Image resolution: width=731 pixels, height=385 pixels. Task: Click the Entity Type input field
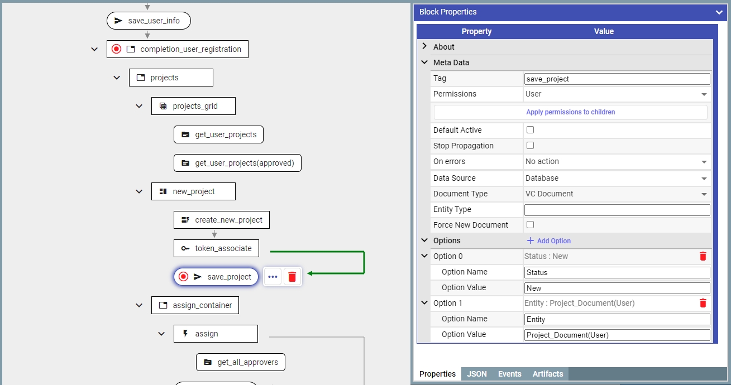point(617,210)
